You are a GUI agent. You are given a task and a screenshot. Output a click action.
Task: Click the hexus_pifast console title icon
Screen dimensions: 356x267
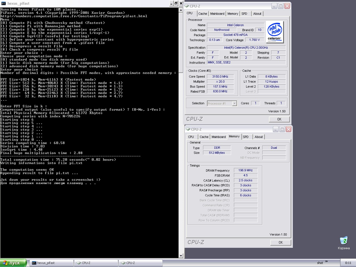coord(4,3)
